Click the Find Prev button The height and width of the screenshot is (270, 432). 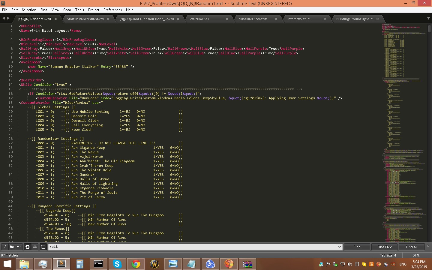pos(384,247)
